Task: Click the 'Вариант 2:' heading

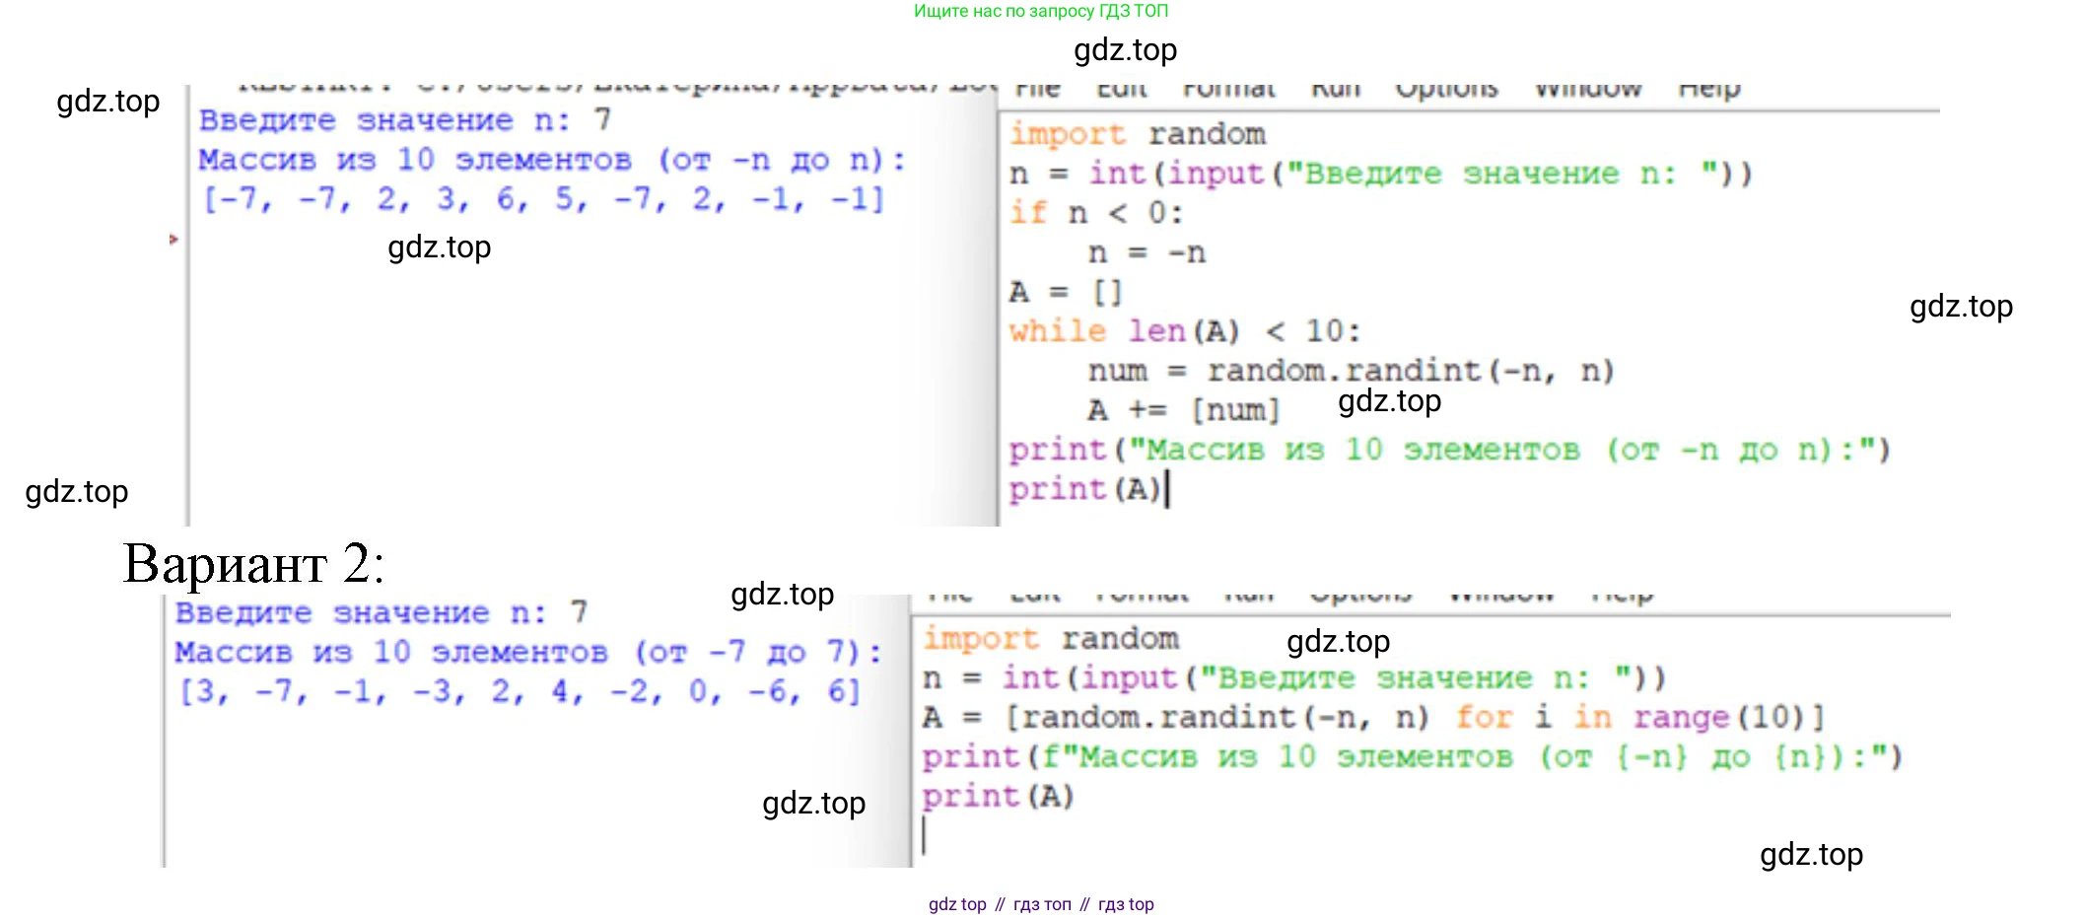Action: click(253, 564)
